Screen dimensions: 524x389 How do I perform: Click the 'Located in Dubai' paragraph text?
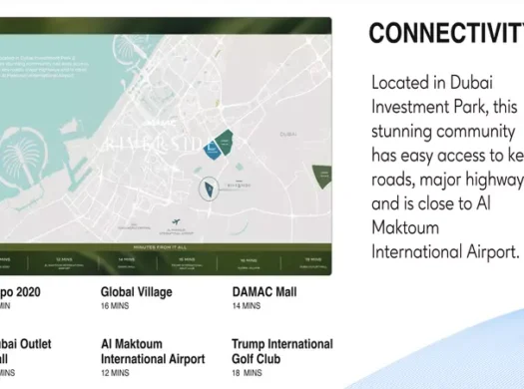point(447,167)
